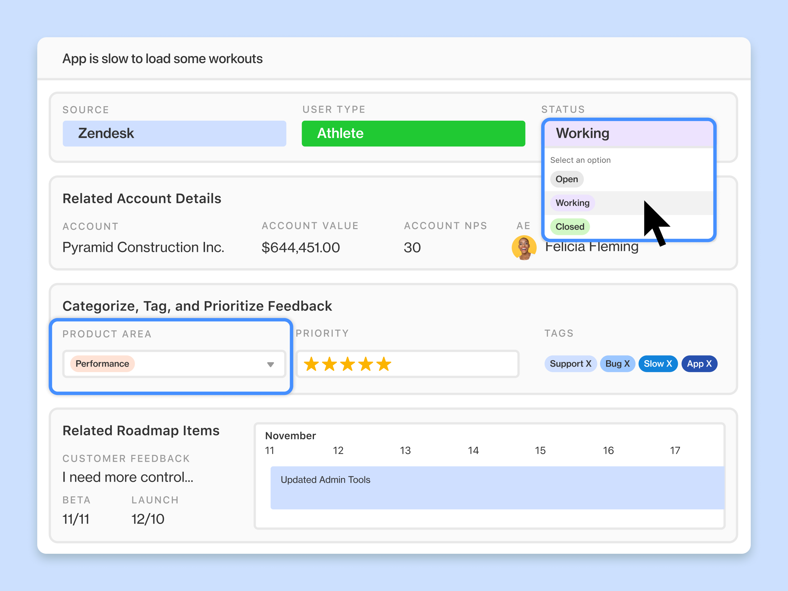Click the second priority star
Screen dimensions: 788x591
(x=329, y=364)
